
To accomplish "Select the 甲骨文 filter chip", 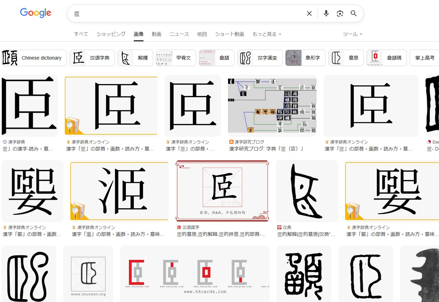I will tap(176, 58).
